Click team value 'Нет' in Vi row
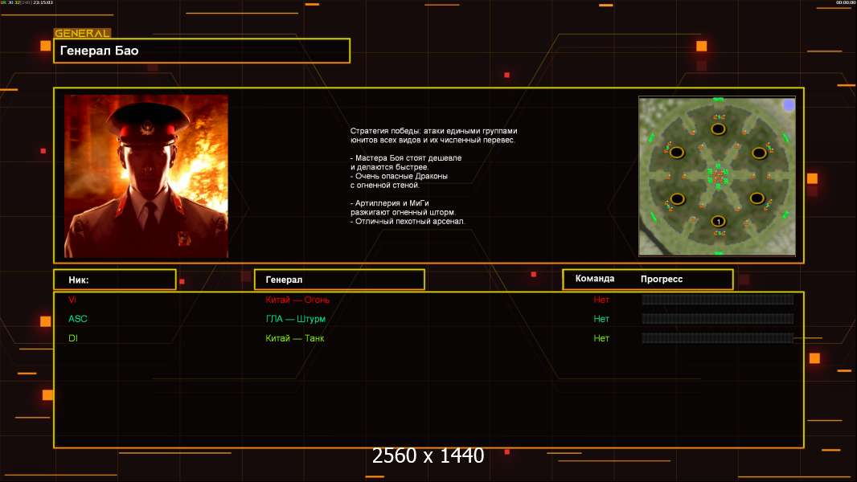Viewport: 857px width, 482px height. (601, 300)
